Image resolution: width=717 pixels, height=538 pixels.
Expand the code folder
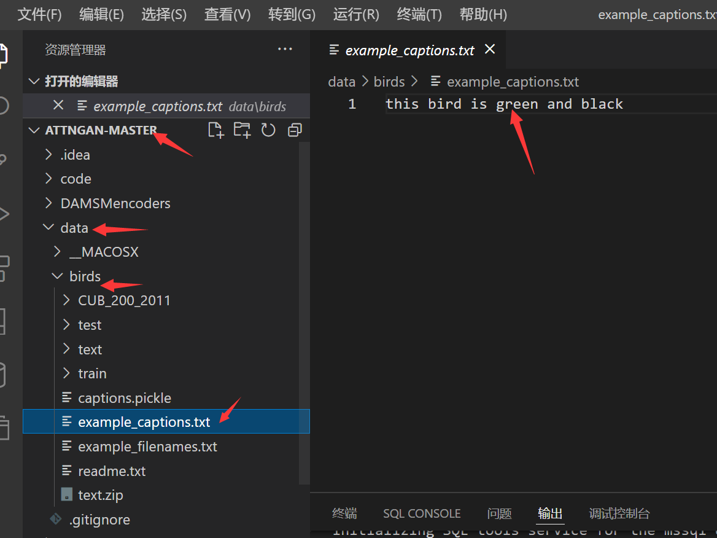point(48,179)
